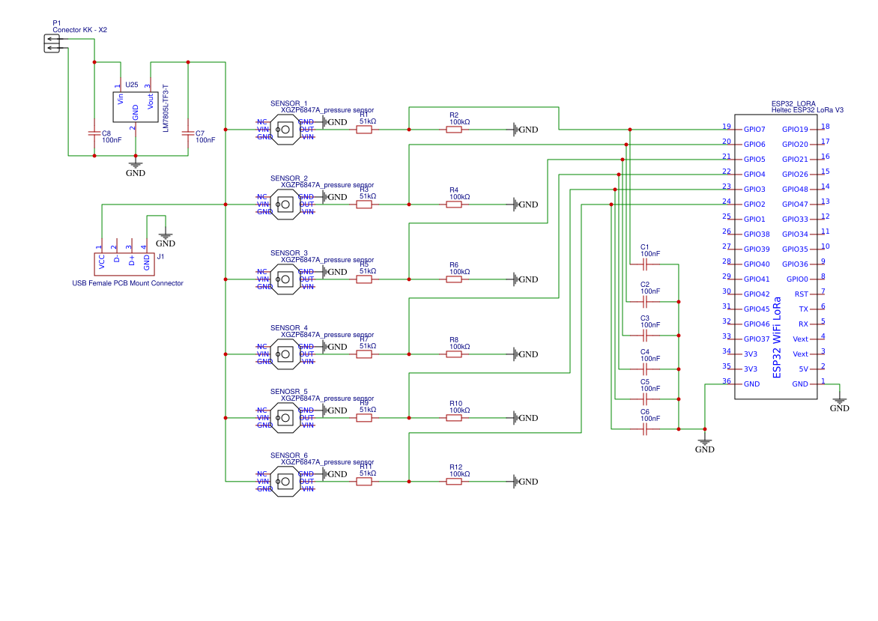Click resistor R2 100kΩ symbol

click(454, 130)
